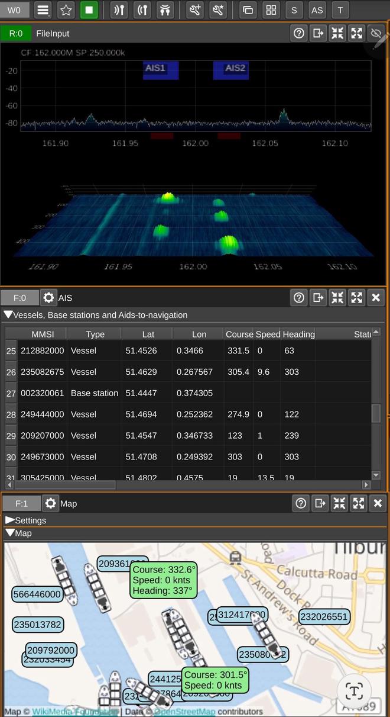Shrink the AIS window
This screenshot has width=390, height=717.
tap(337, 298)
